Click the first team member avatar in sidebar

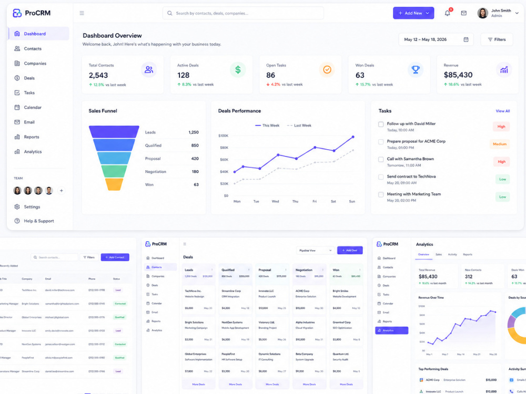click(x=17, y=191)
